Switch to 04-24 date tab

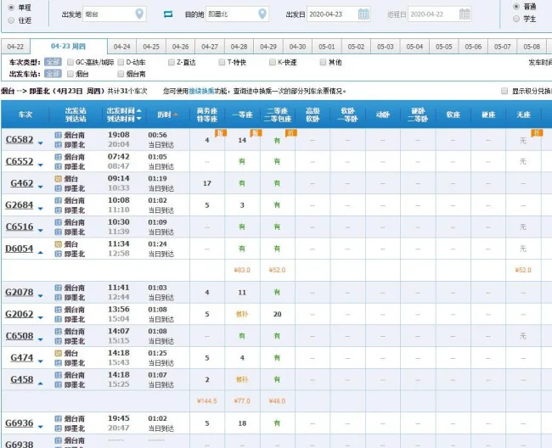coord(122,47)
